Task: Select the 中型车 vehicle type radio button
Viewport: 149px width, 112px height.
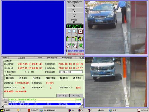Action: click(20, 78)
